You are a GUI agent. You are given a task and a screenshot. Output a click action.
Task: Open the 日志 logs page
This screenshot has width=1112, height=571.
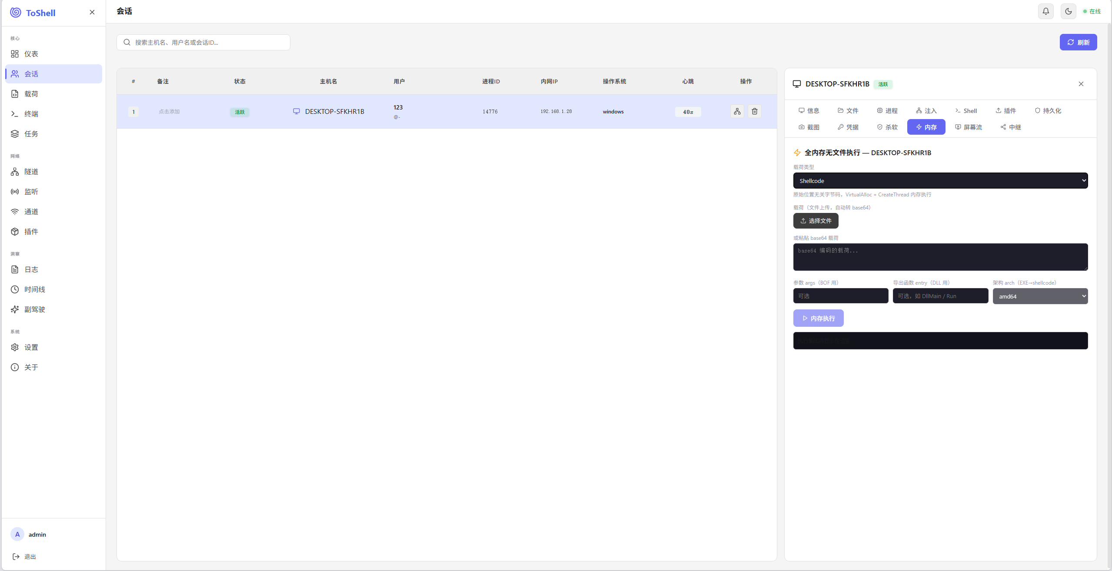pyautogui.click(x=53, y=269)
